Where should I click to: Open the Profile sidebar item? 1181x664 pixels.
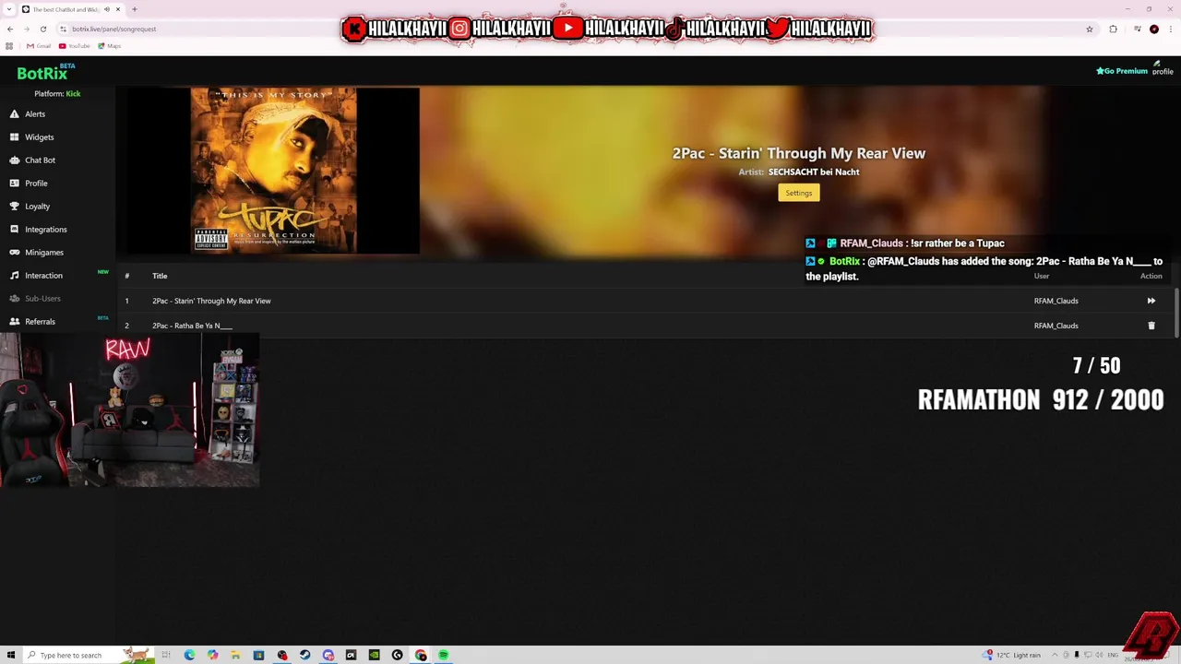(29, 184)
